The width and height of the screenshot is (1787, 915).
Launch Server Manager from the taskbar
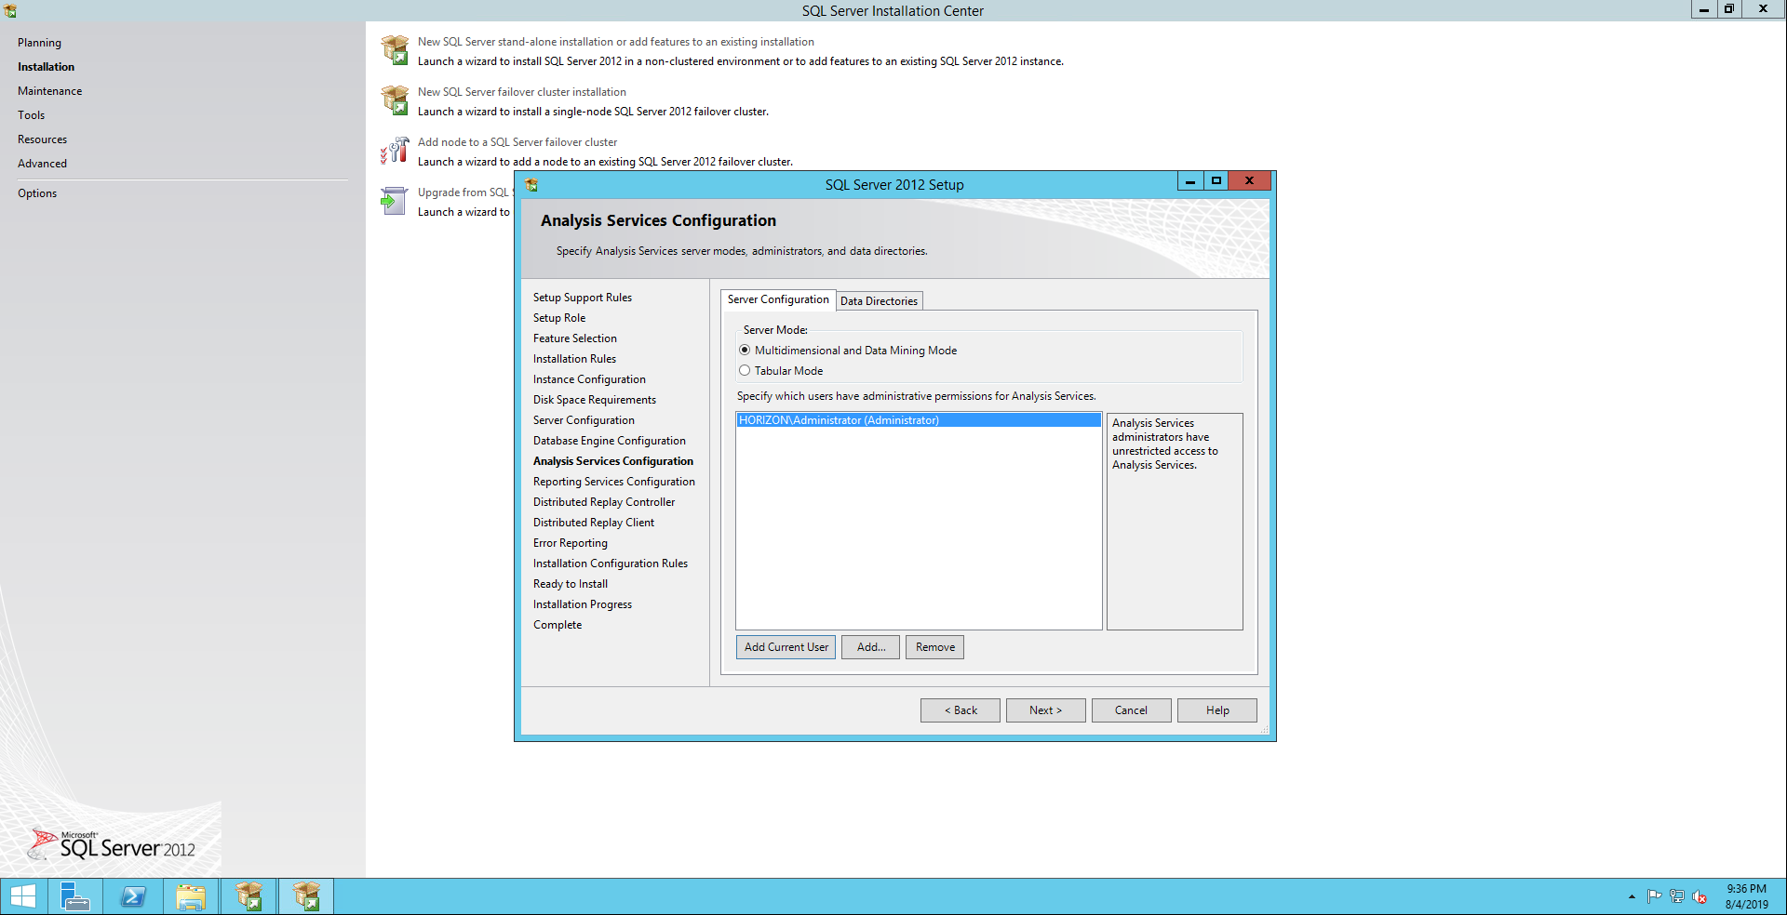[x=74, y=896]
